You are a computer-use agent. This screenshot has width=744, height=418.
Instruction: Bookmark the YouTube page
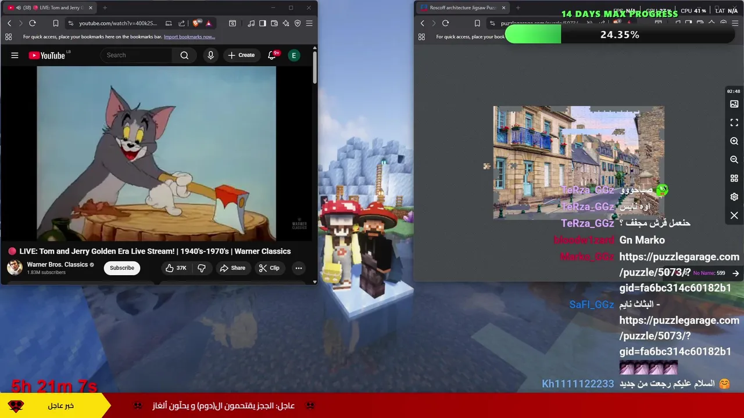[56, 23]
